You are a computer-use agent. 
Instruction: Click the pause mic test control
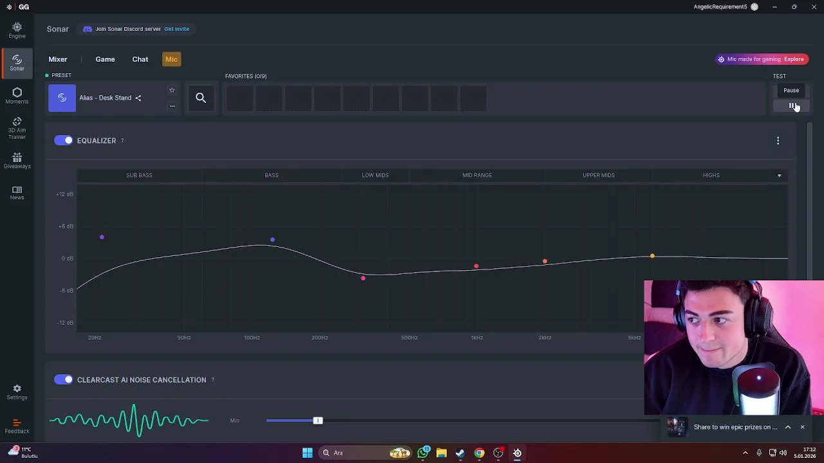(x=792, y=106)
